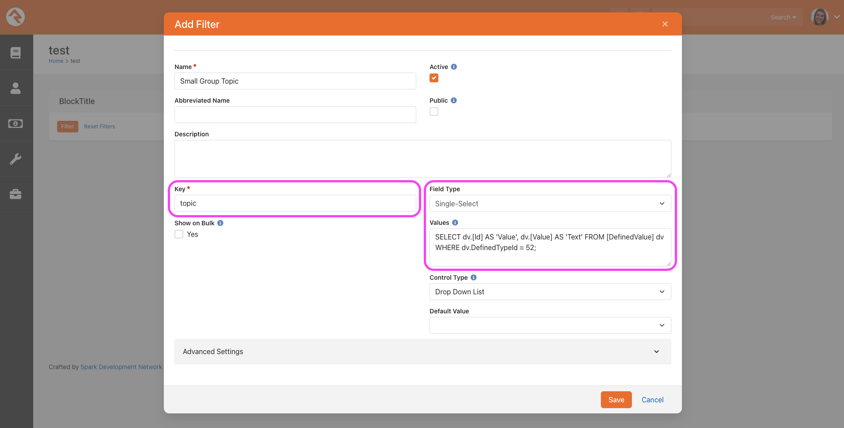844x428 pixels.
Task: Open the Tools wrench sidebar icon
Action: pyautogui.click(x=15, y=159)
